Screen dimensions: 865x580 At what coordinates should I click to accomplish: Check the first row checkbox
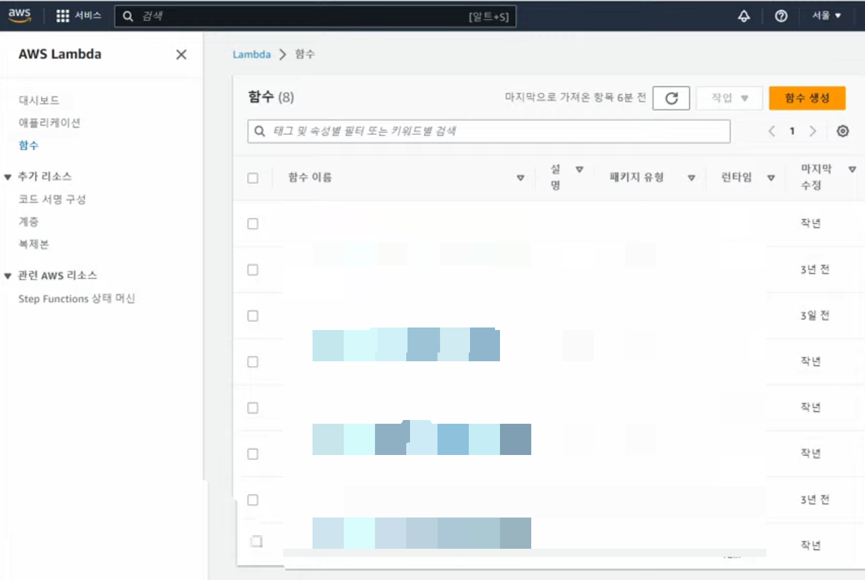pos(252,224)
